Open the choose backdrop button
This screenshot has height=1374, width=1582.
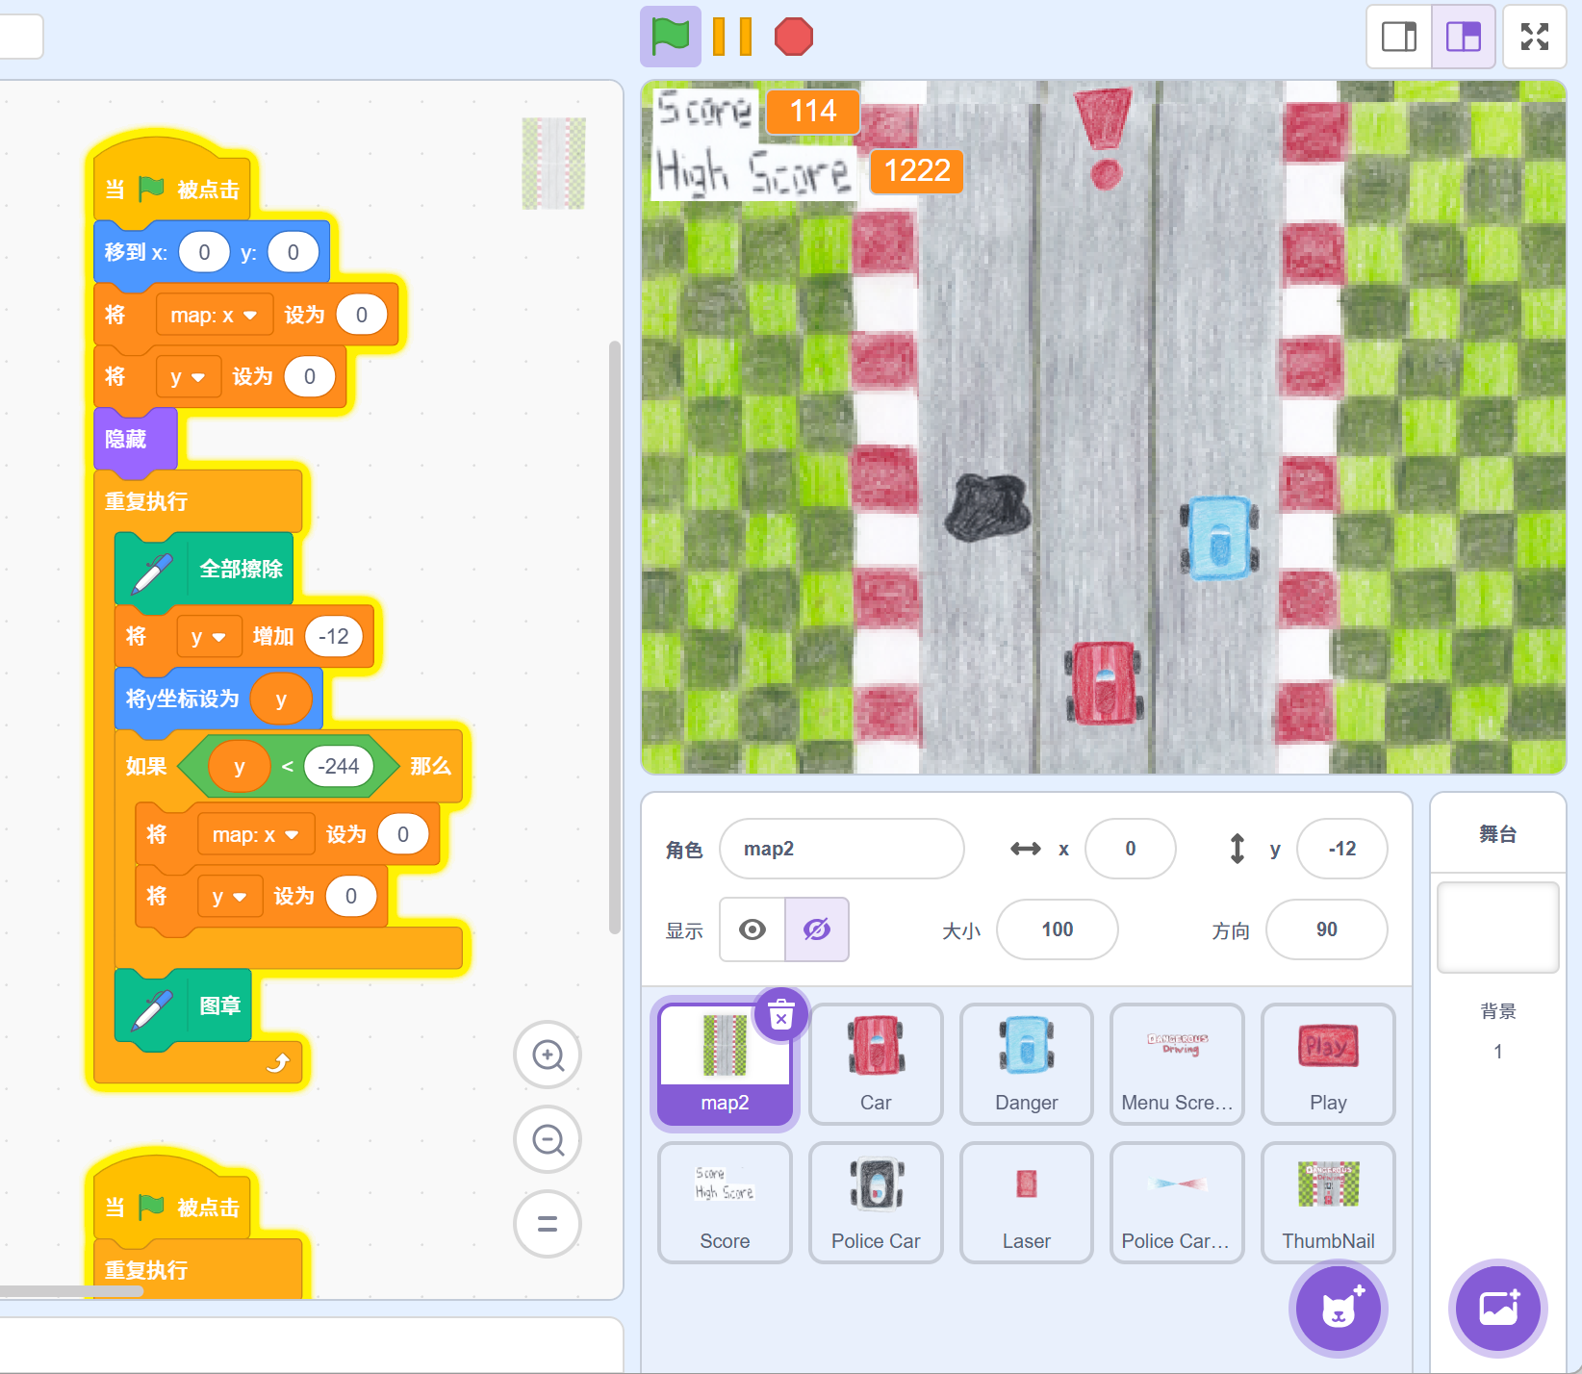(x=1497, y=1309)
